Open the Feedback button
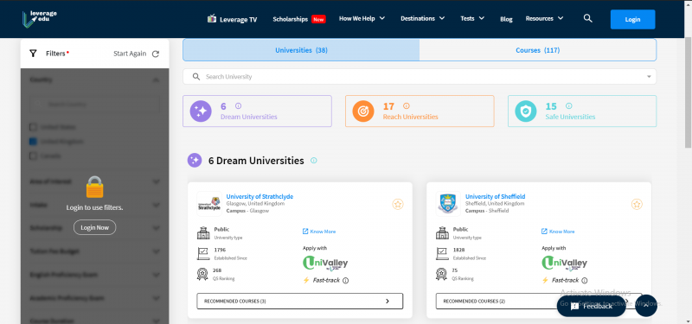 (x=591, y=306)
